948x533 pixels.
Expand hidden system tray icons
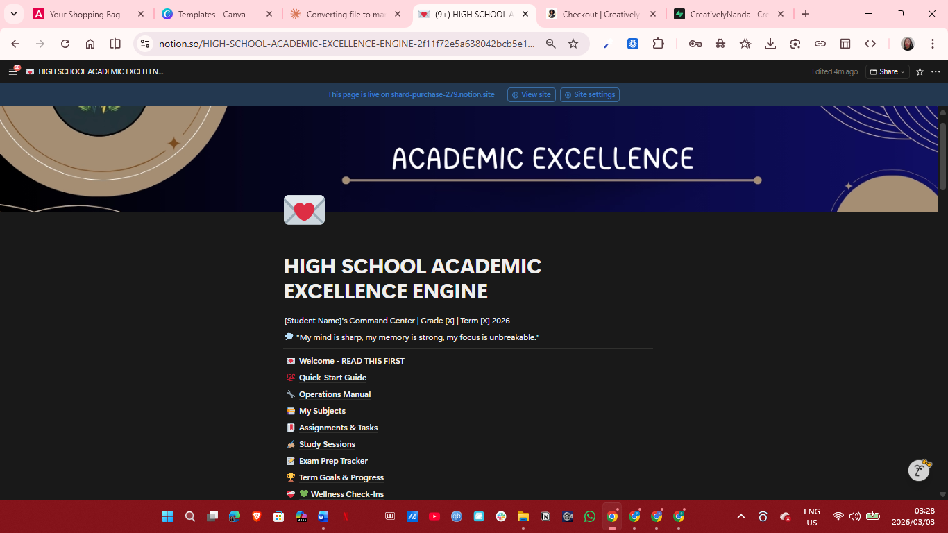click(x=741, y=516)
